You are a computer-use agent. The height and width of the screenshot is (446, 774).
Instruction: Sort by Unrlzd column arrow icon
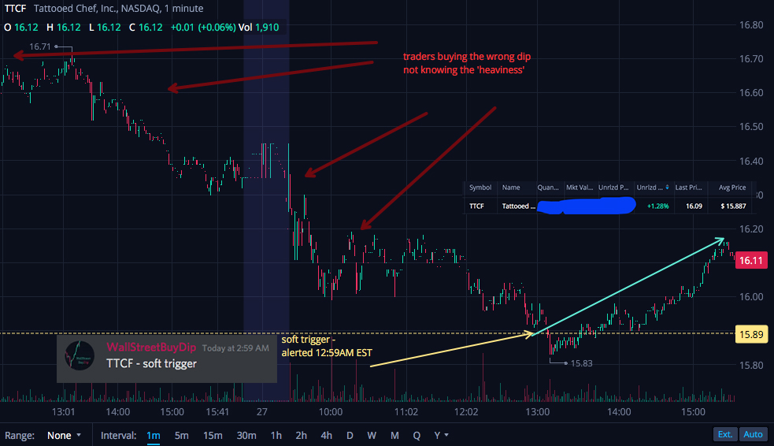[667, 188]
